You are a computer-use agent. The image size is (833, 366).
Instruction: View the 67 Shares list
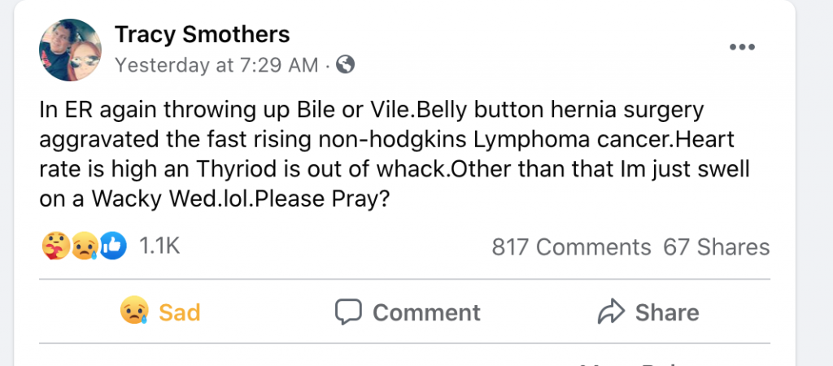(x=716, y=247)
